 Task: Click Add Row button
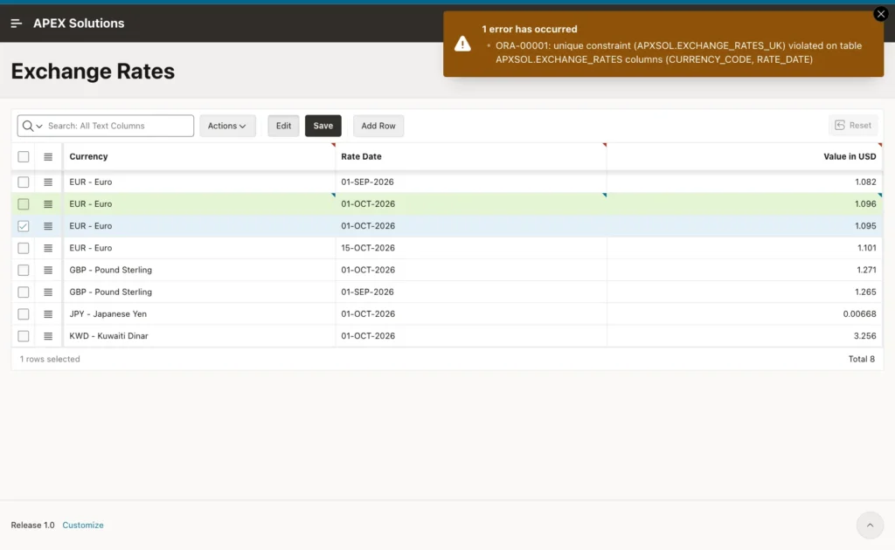pyautogui.click(x=378, y=126)
